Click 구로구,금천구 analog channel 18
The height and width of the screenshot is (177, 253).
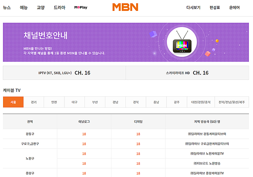pos(84,144)
